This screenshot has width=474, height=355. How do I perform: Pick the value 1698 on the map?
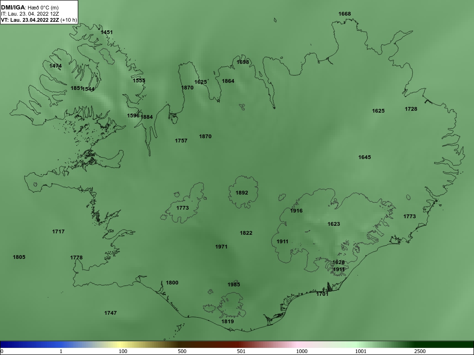pos(243,62)
